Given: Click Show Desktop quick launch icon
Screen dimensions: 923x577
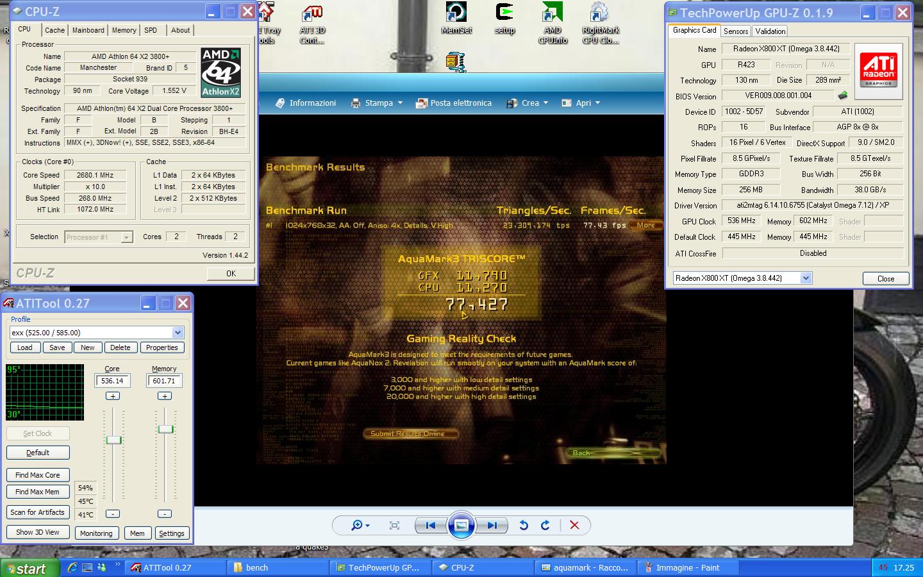Looking at the screenshot, I should tap(87, 567).
